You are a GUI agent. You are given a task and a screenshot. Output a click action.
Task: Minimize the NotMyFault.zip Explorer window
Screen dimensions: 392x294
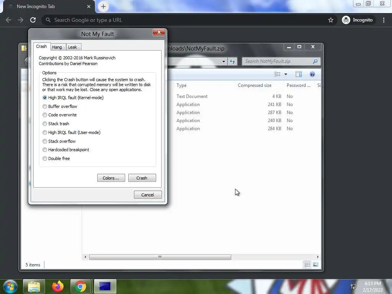289,47
